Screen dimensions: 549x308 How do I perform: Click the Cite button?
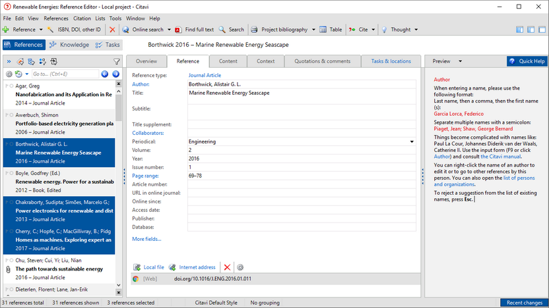pos(358,30)
